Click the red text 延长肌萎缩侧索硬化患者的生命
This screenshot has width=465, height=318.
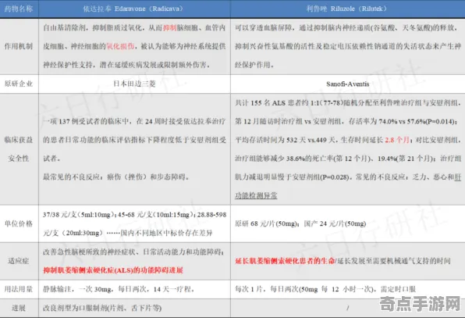(285, 261)
